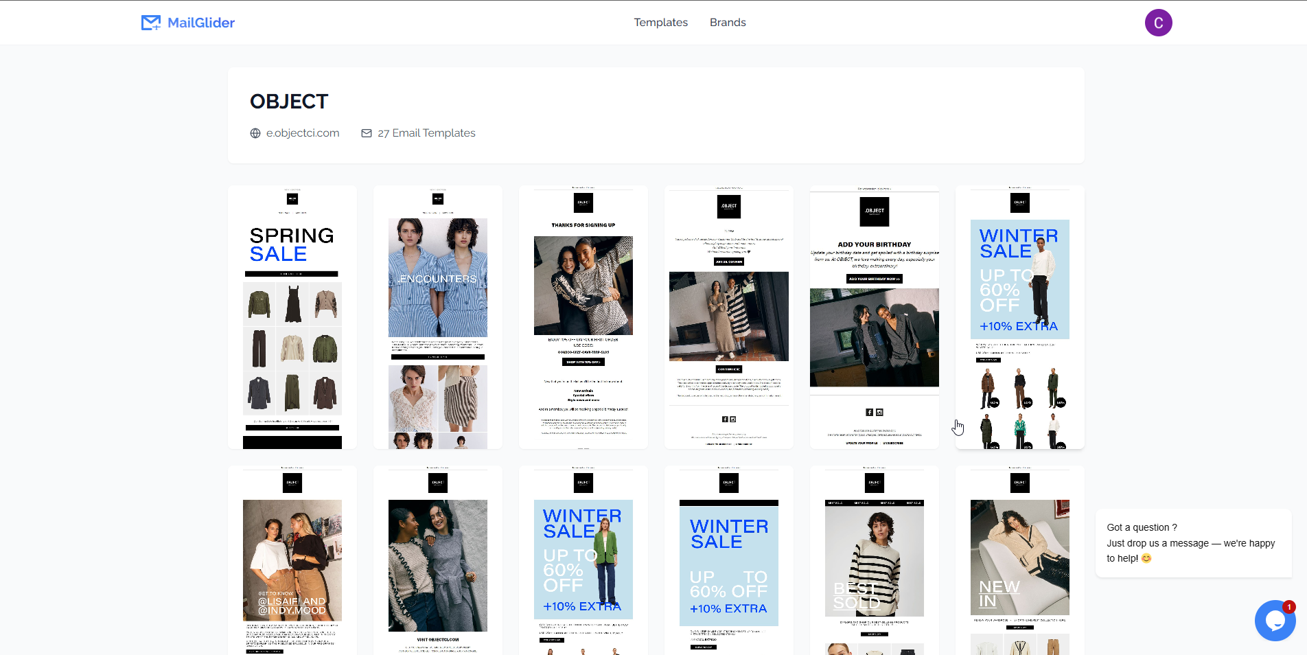This screenshot has height=655, width=1307.
Task: Select the OBJECT brand heading
Action: [289, 102]
